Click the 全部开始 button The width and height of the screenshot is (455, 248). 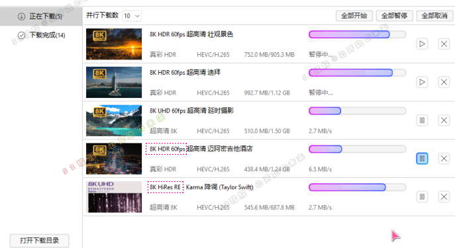[354, 16]
